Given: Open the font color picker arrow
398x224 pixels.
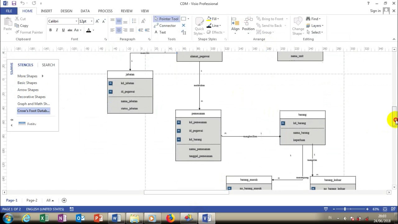Looking at the screenshot, I should (93, 30).
